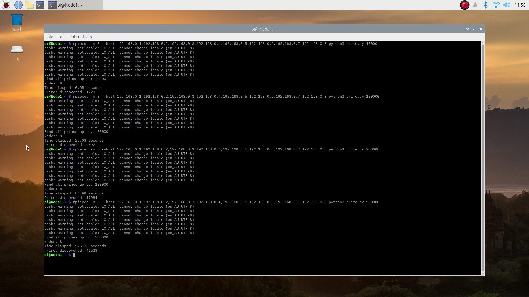Open the Edit menu in terminal
The width and height of the screenshot is (529, 297).
[61, 37]
